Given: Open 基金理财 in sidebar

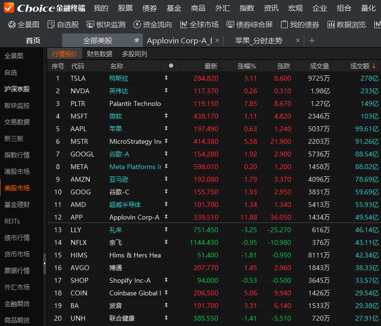Looking at the screenshot, I should pyautogui.click(x=17, y=205).
